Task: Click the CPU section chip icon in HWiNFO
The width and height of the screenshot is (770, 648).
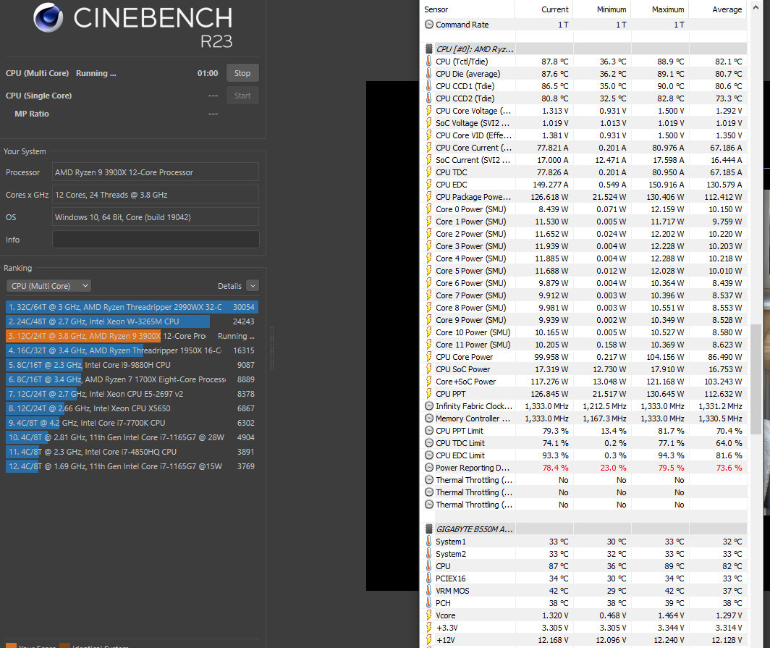Action: (428, 49)
